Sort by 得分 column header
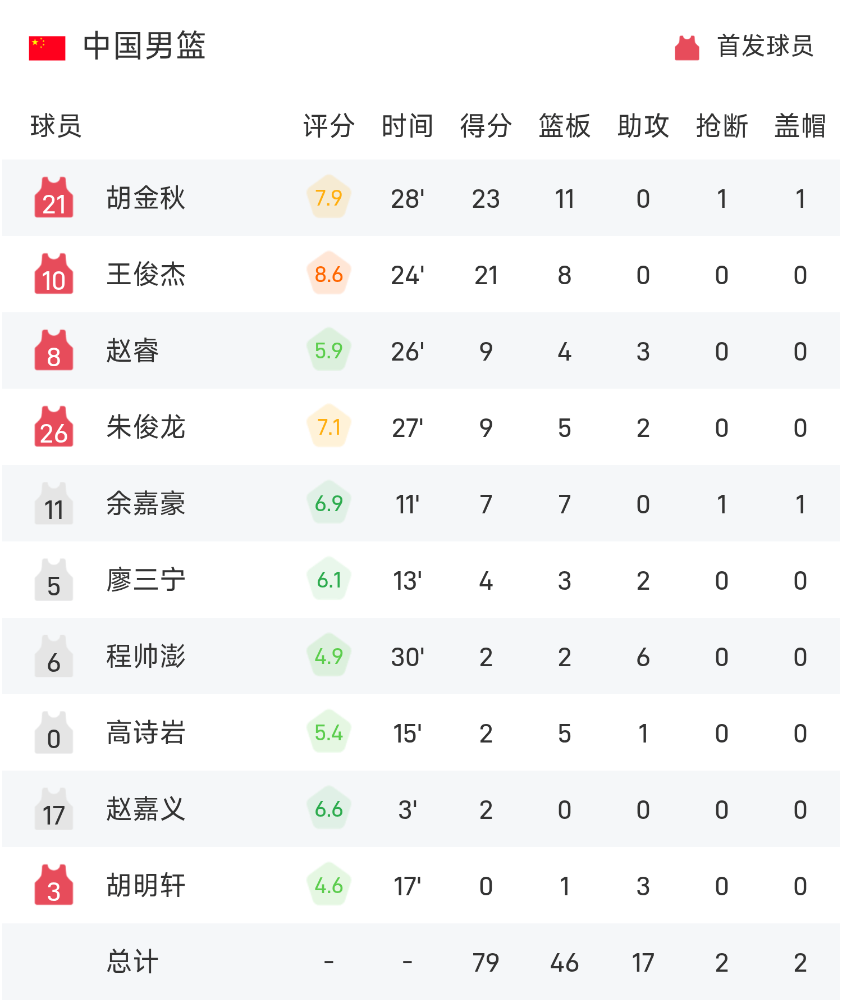The height and width of the screenshot is (1002, 842). tap(486, 125)
